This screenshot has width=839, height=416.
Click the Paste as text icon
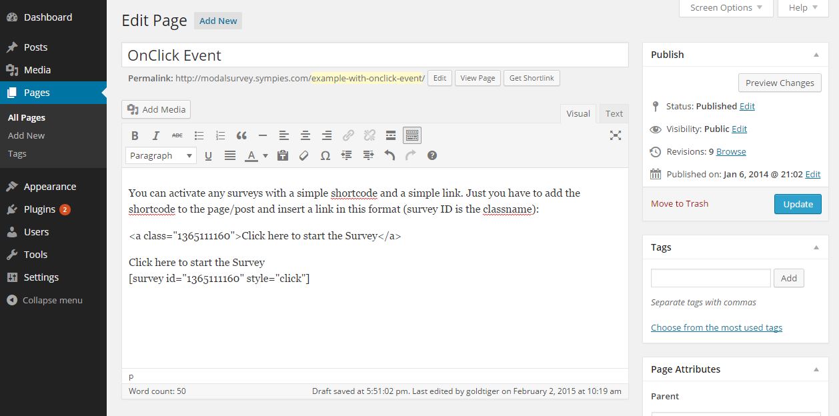(x=283, y=155)
